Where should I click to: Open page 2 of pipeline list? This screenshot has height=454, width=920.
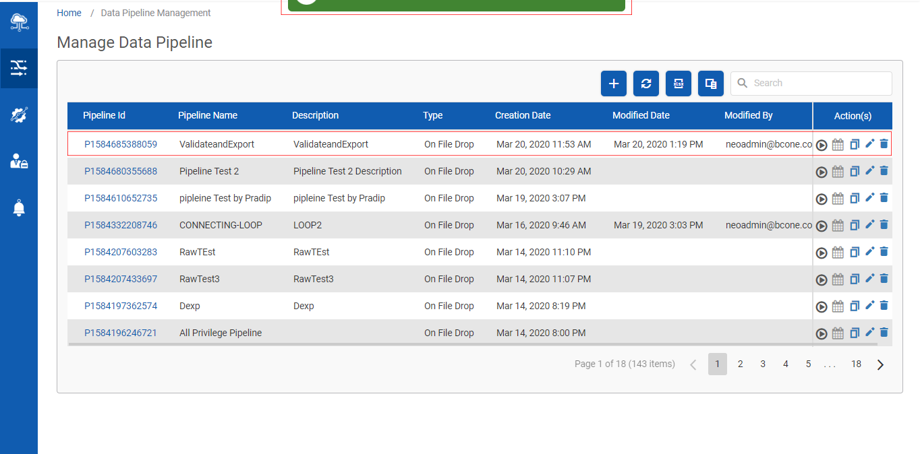point(740,364)
